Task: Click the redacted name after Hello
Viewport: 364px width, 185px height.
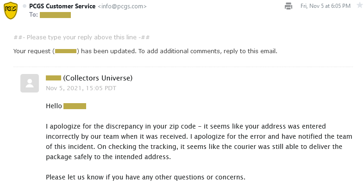Action: coord(75,106)
